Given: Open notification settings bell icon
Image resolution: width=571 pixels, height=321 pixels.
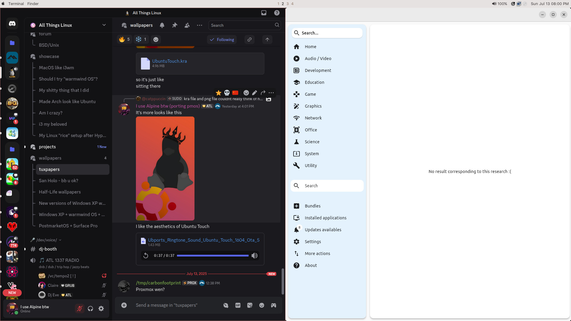Looking at the screenshot, I should 162,25.
